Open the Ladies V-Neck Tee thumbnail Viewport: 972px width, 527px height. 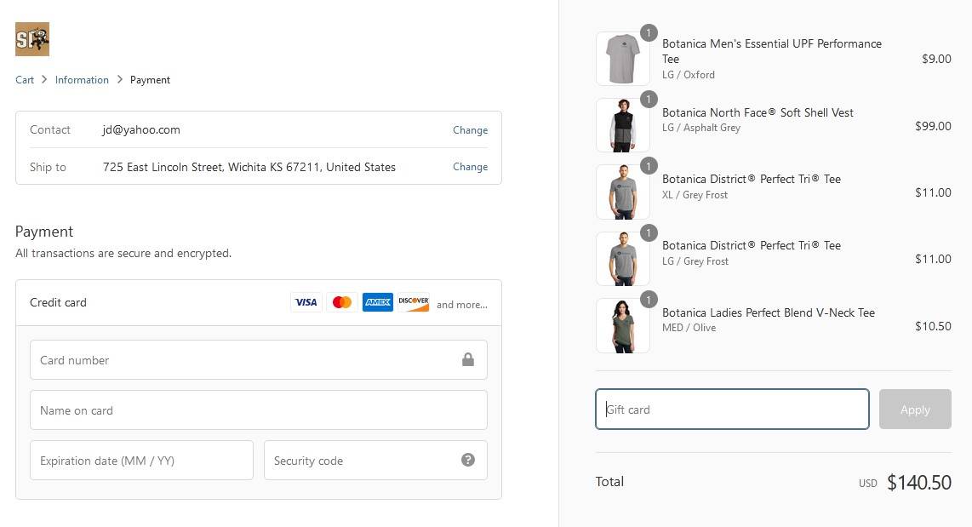pyautogui.click(x=622, y=325)
